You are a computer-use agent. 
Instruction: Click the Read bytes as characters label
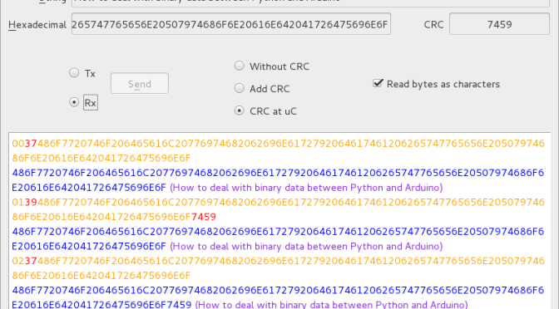443,84
